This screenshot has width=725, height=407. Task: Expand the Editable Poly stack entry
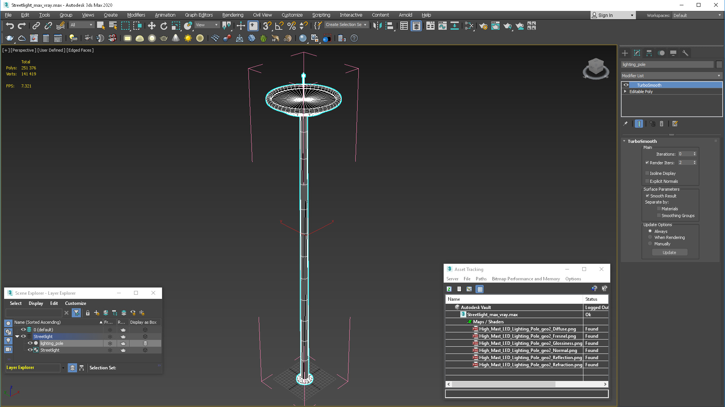625,92
